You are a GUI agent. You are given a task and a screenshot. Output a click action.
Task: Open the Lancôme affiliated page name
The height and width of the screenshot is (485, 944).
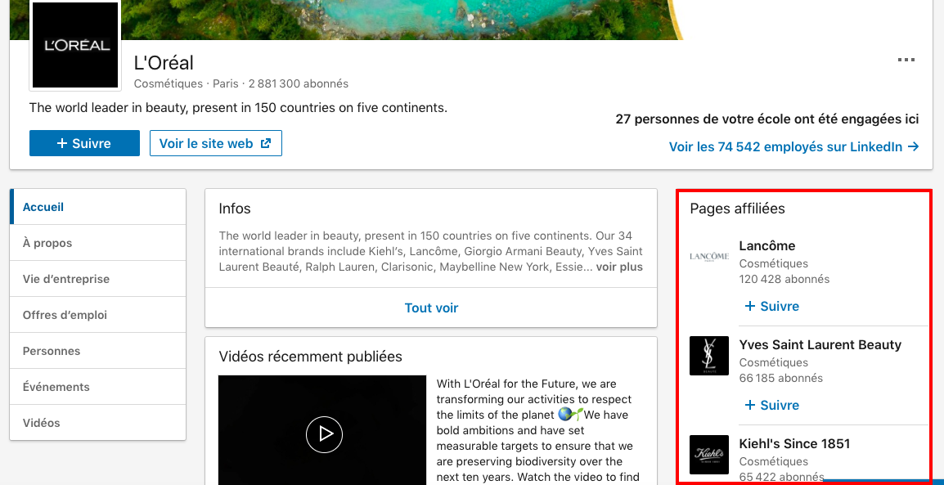click(767, 245)
